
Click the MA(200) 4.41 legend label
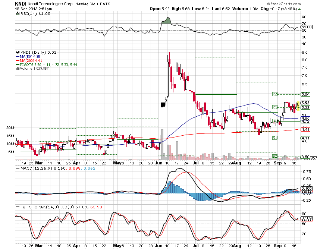coord(31,61)
